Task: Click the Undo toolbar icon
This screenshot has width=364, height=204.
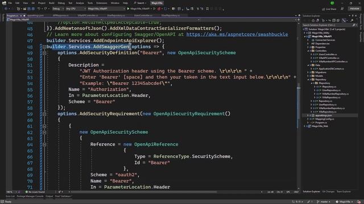Action: 39,9
